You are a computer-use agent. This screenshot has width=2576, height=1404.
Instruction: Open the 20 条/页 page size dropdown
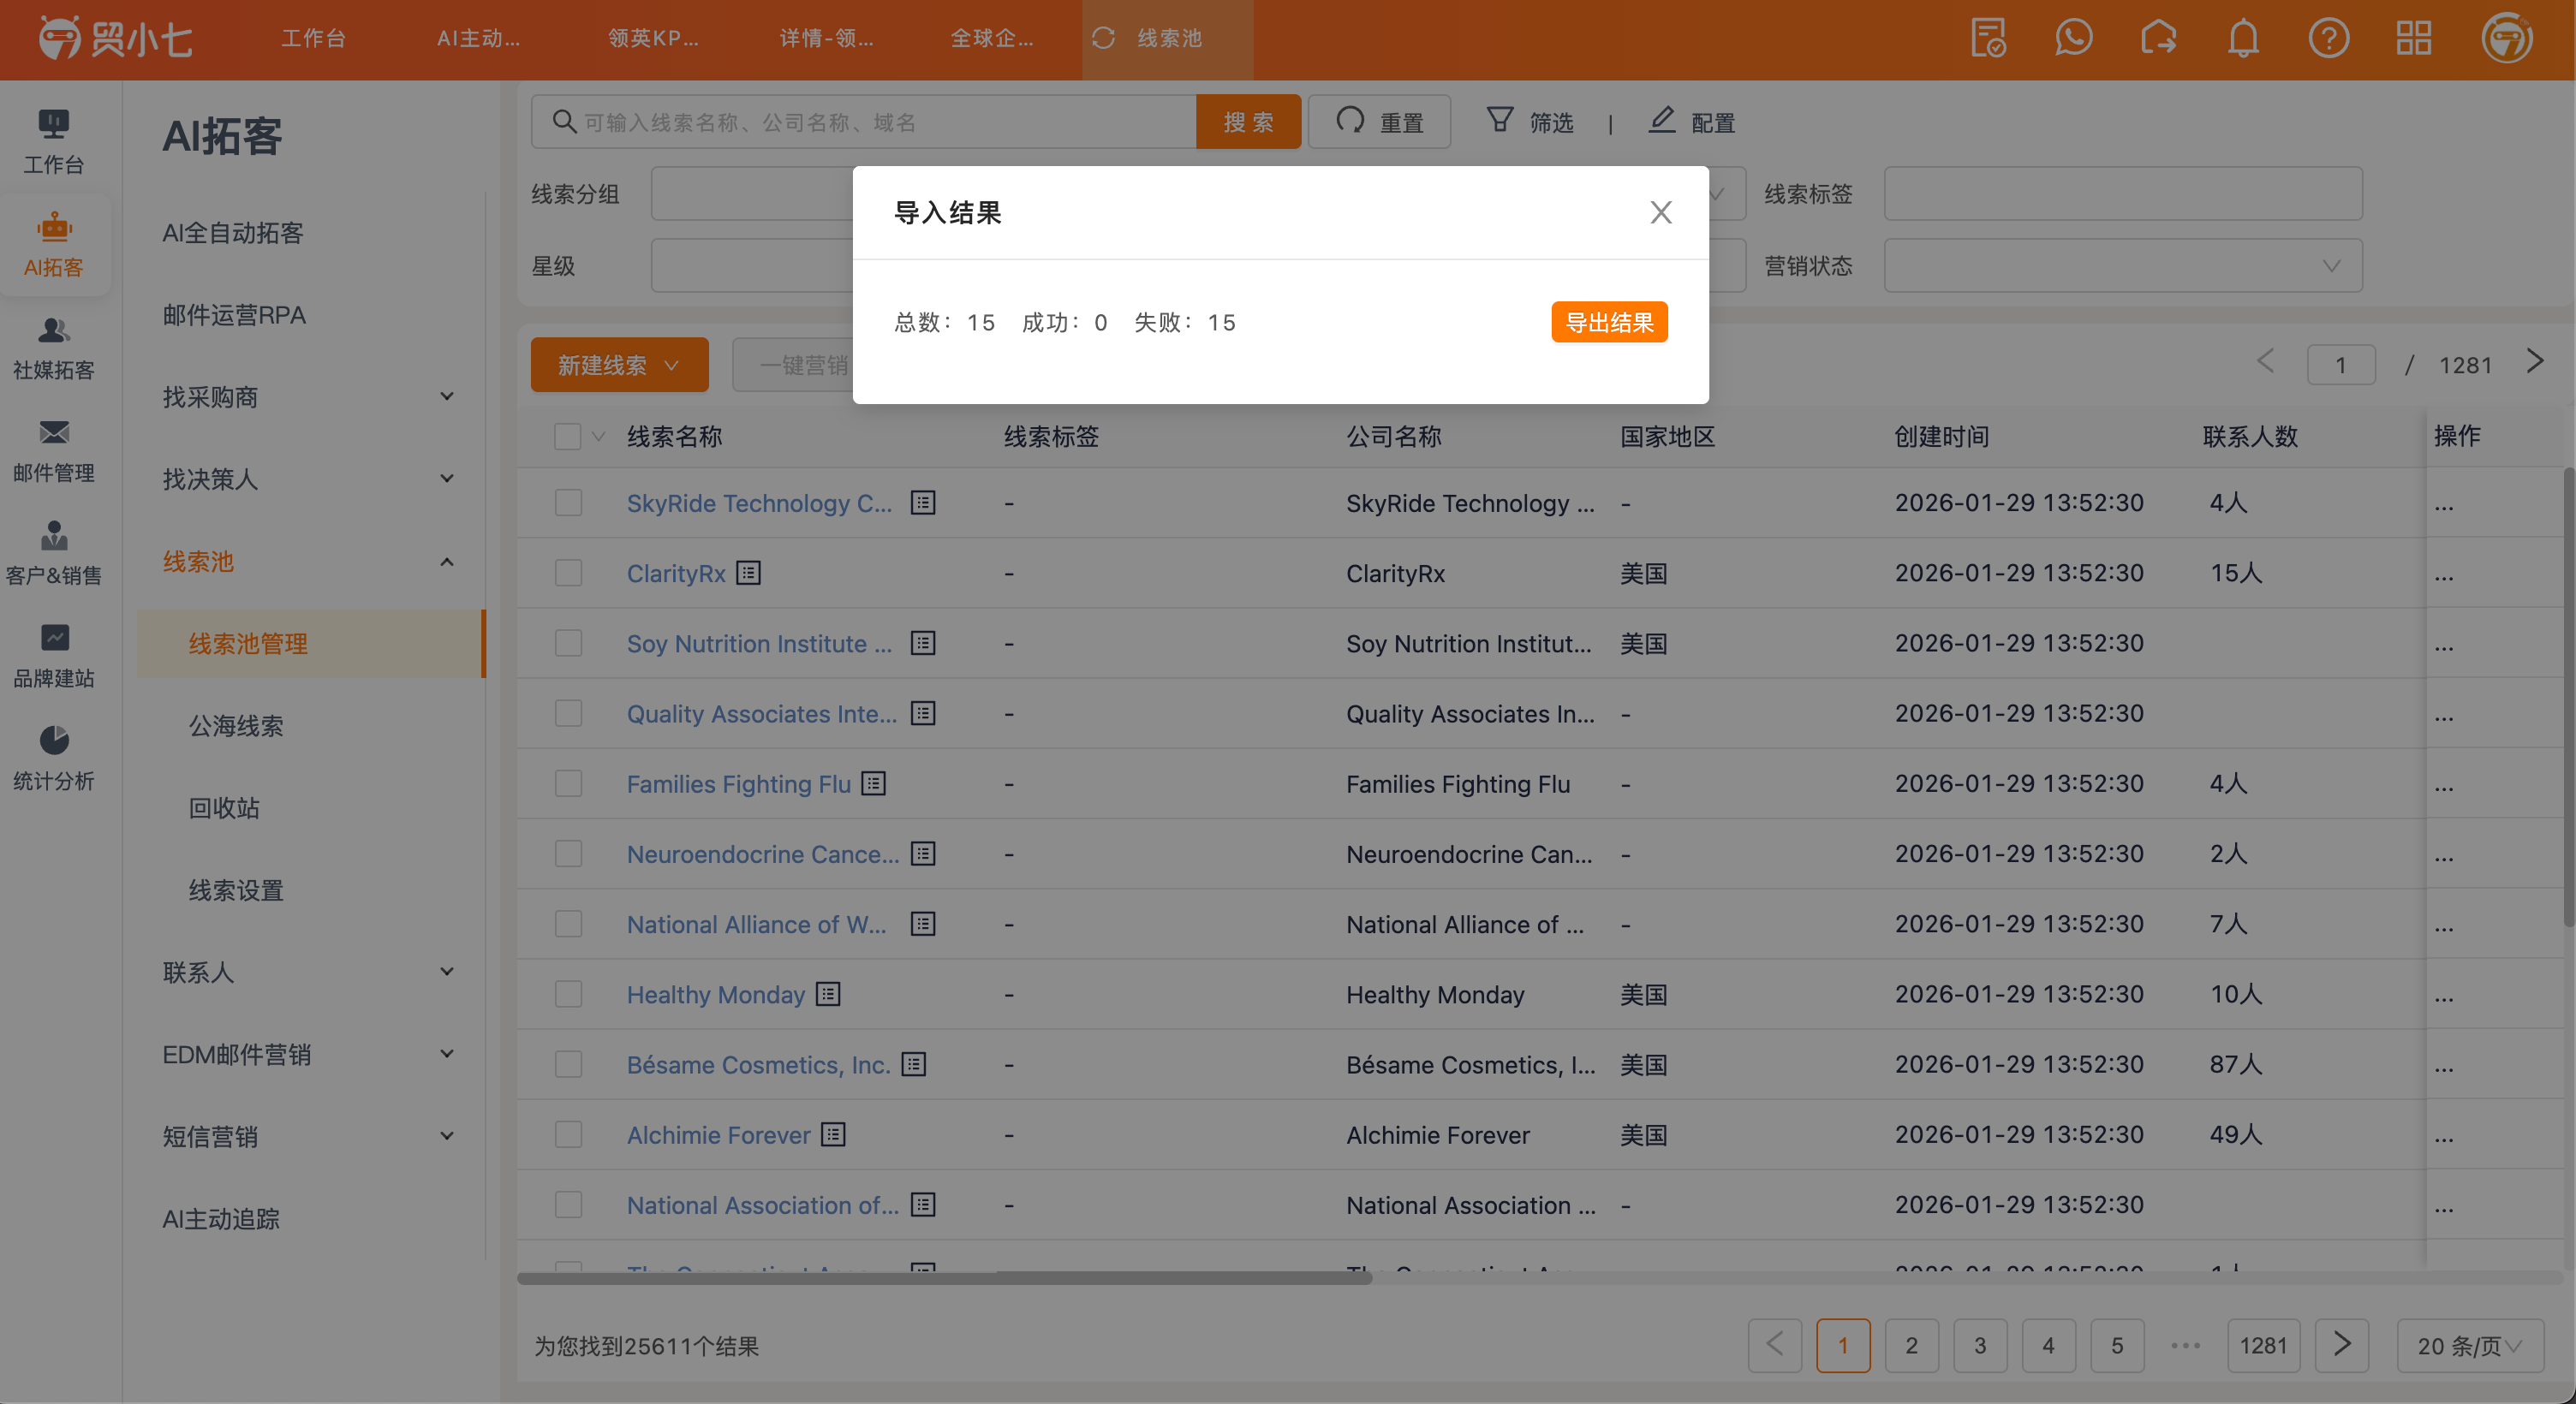[2469, 1346]
